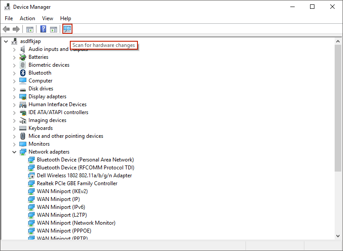343x251 pixels.
Task: Select WAN Miniport (IPv6)
Action: 61,207
